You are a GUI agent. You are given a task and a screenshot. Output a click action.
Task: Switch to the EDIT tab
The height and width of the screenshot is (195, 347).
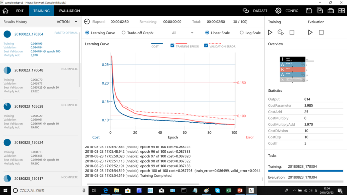click(20, 10)
